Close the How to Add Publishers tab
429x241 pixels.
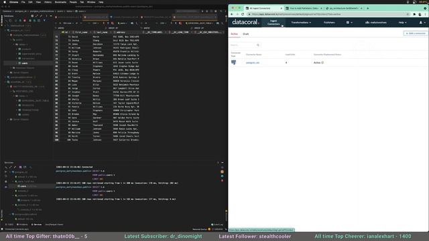pos(321,9)
